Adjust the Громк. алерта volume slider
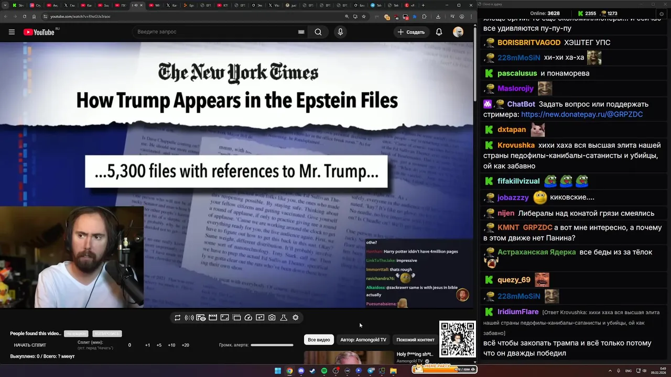The height and width of the screenshot is (377, 671). pos(272,345)
